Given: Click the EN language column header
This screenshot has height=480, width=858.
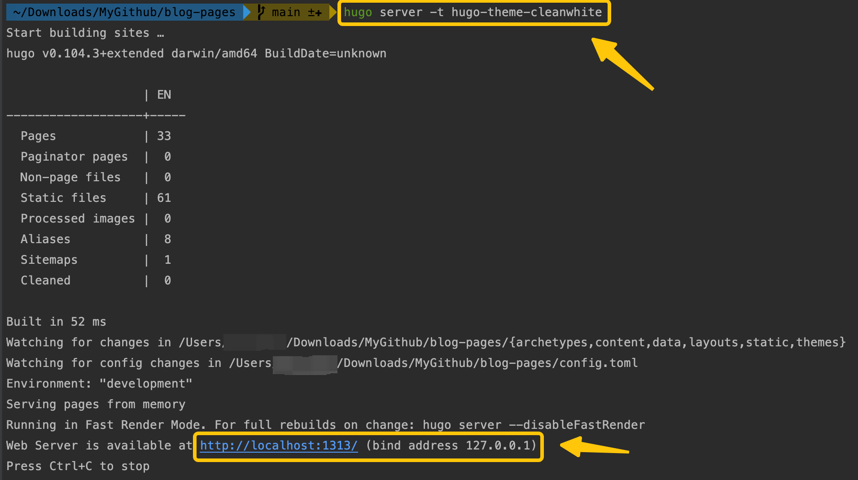Looking at the screenshot, I should [x=164, y=95].
